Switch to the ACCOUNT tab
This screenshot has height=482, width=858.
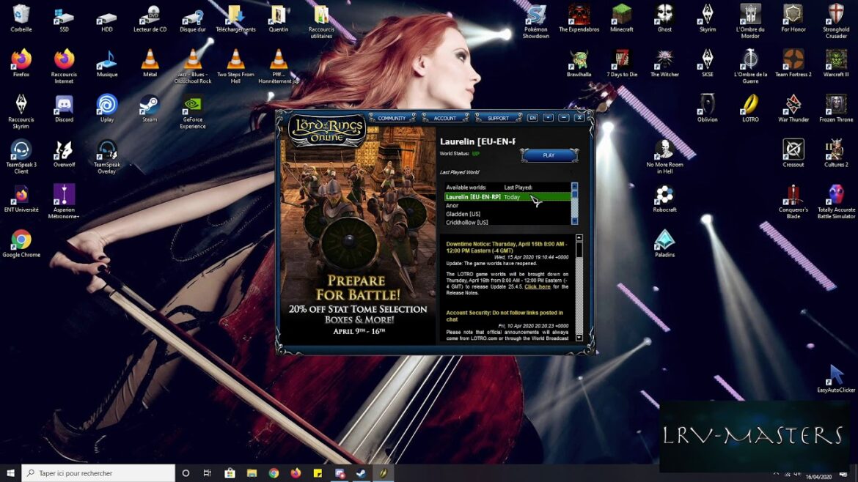pyautogui.click(x=445, y=117)
